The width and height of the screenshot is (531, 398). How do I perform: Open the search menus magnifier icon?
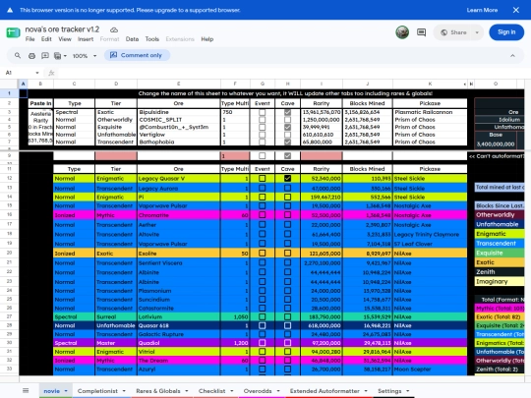tap(18, 55)
